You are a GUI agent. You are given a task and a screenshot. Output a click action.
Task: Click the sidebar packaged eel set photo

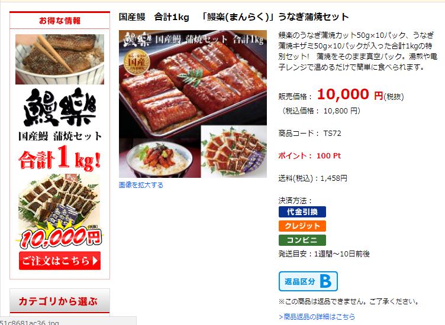(59, 201)
